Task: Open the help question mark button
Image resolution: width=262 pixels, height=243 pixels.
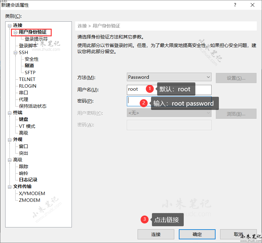Action: pyautogui.click(x=235, y=5)
